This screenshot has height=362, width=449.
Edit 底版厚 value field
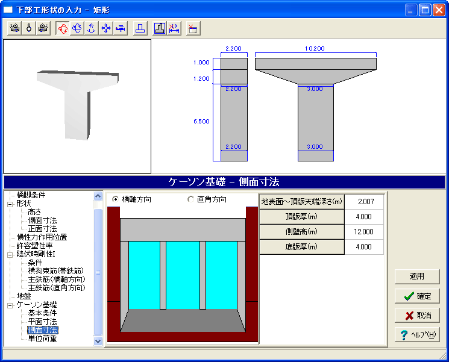(364, 247)
